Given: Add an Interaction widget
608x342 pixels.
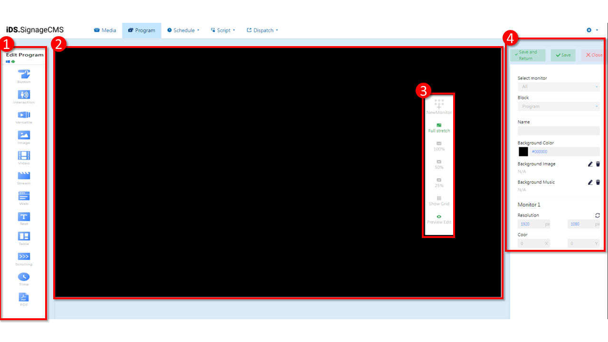Looking at the screenshot, I should 24,95.
